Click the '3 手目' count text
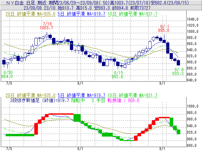This screenshot has height=153, width=202. tap(98, 100)
